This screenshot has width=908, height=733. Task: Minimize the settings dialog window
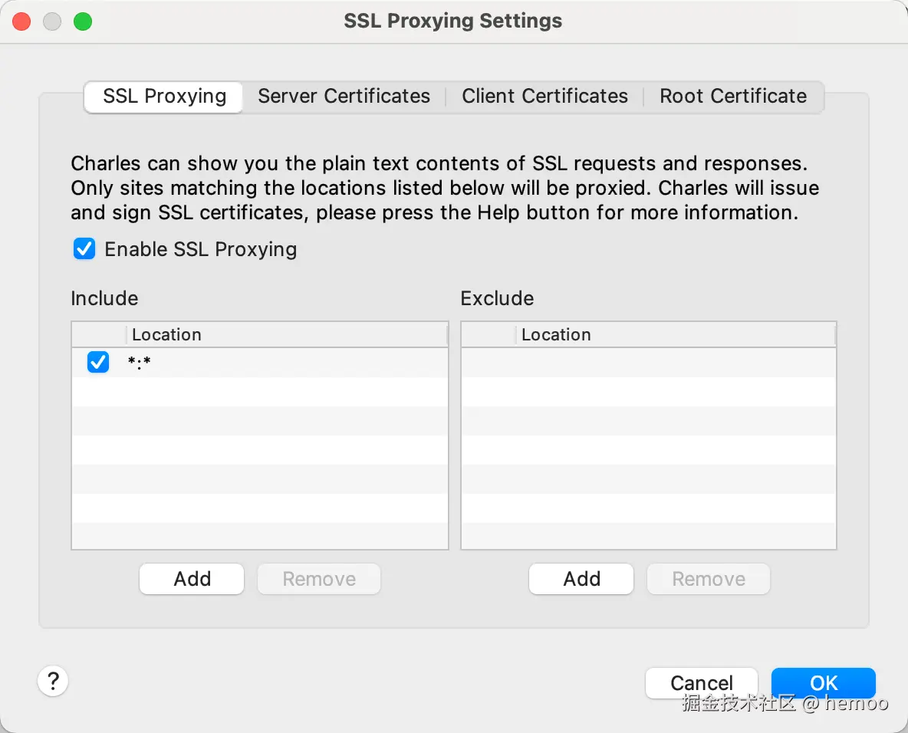tap(52, 21)
